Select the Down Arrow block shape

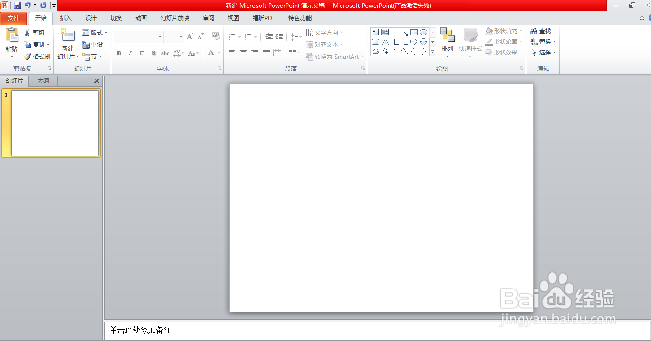coord(423,42)
